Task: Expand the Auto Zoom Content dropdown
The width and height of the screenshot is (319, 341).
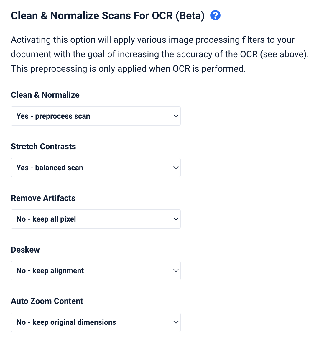Action: point(96,322)
